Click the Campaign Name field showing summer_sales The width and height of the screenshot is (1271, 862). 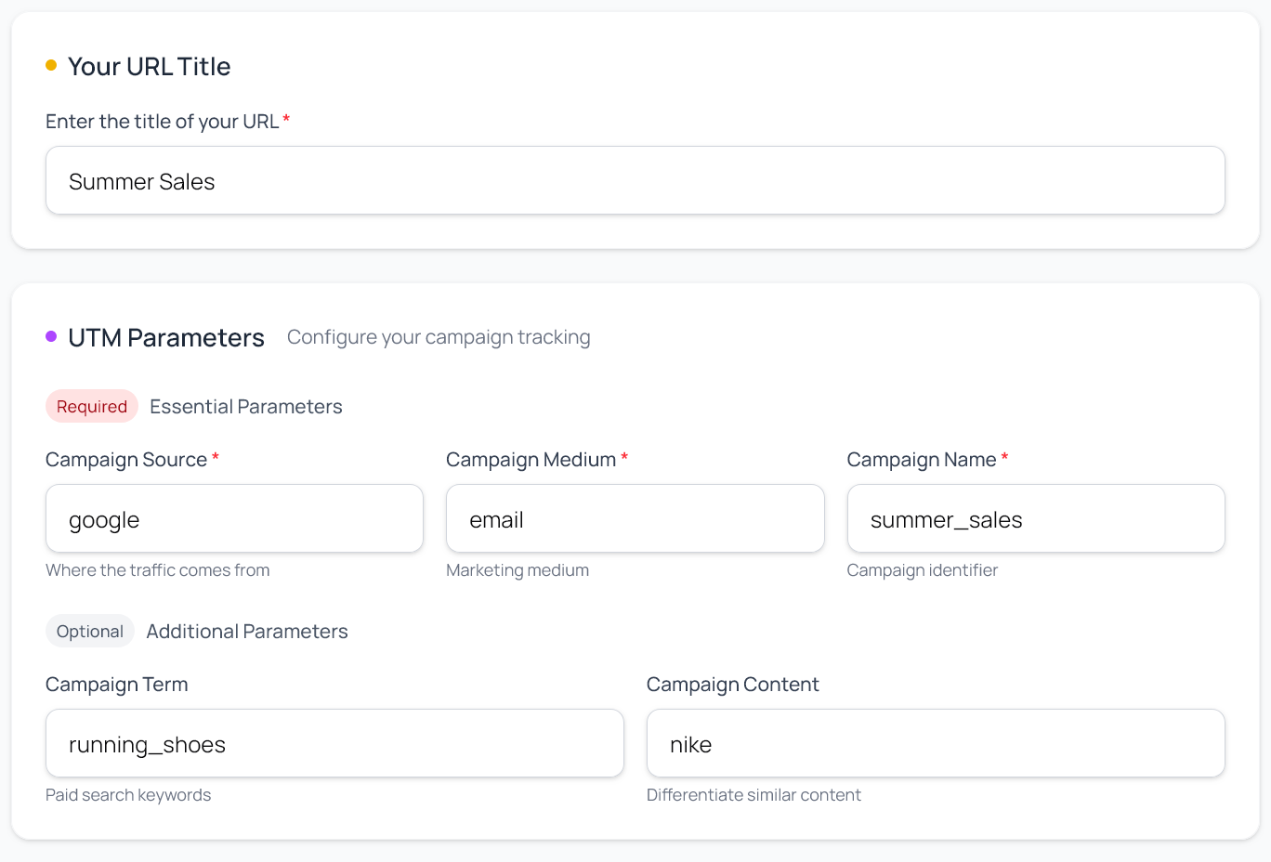[x=1035, y=518]
